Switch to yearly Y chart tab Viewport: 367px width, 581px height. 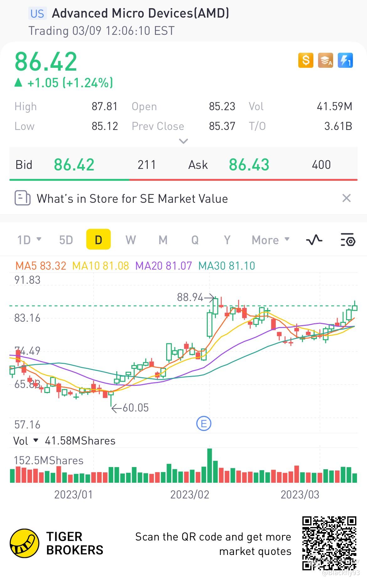point(227,240)
